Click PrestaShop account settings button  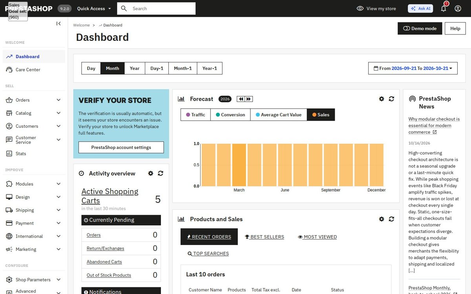pyautogui.click(x=121, y=147)
